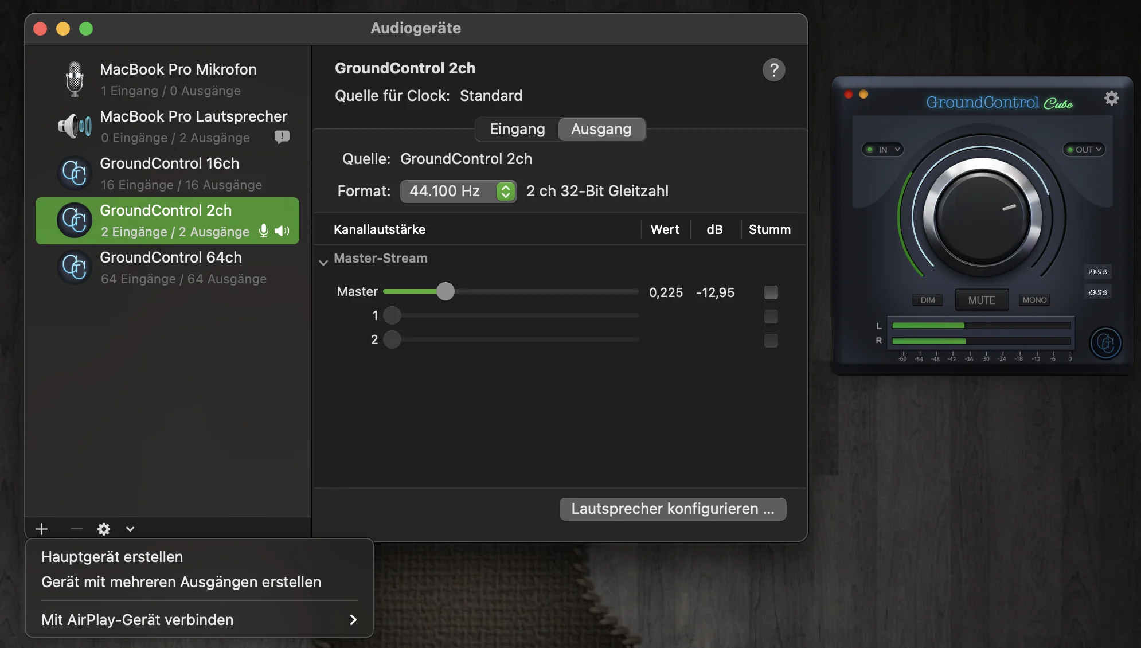Collapse the Master-Stream section
The image size is (1141, 648).
point(323,262)
